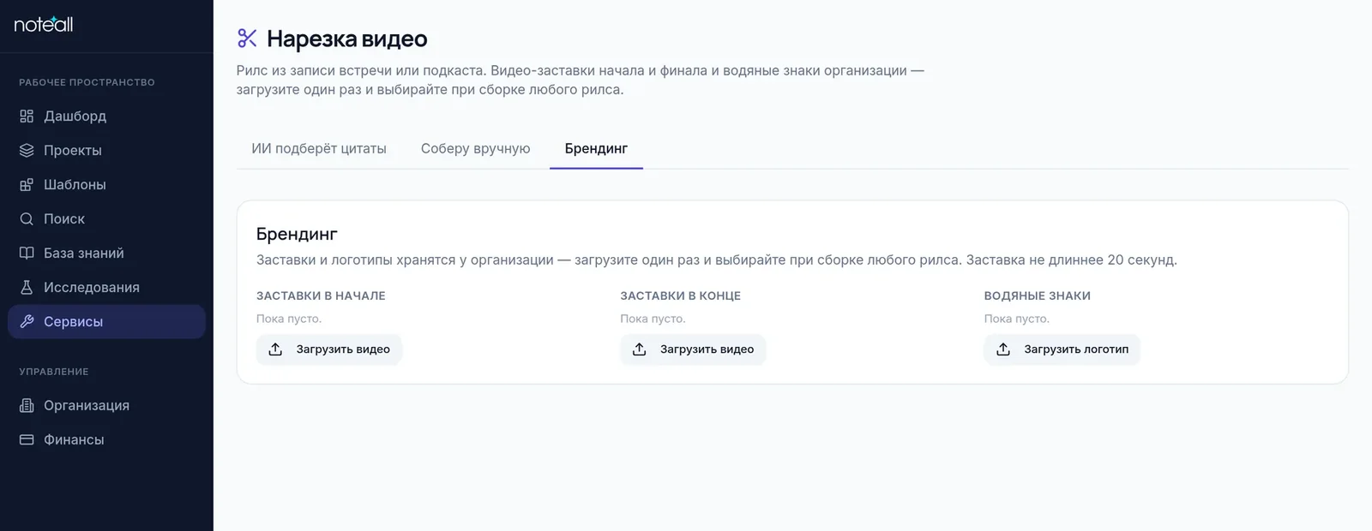Image resolution: width=1372 pixels, height=531 pixels.
Task: Click the ЗАСТАВКИ В НАЧАЛЕ label
Action: coord(321,295)
